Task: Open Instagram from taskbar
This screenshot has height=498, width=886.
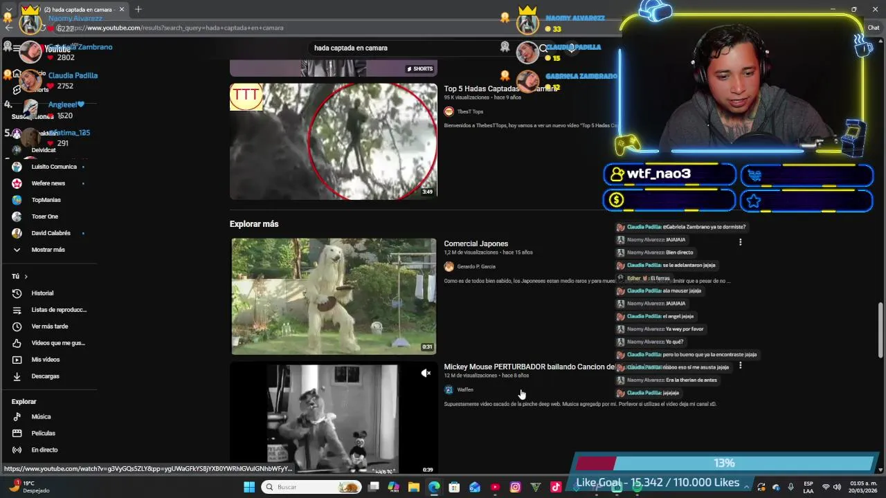Action: click(x=515, y=487)
